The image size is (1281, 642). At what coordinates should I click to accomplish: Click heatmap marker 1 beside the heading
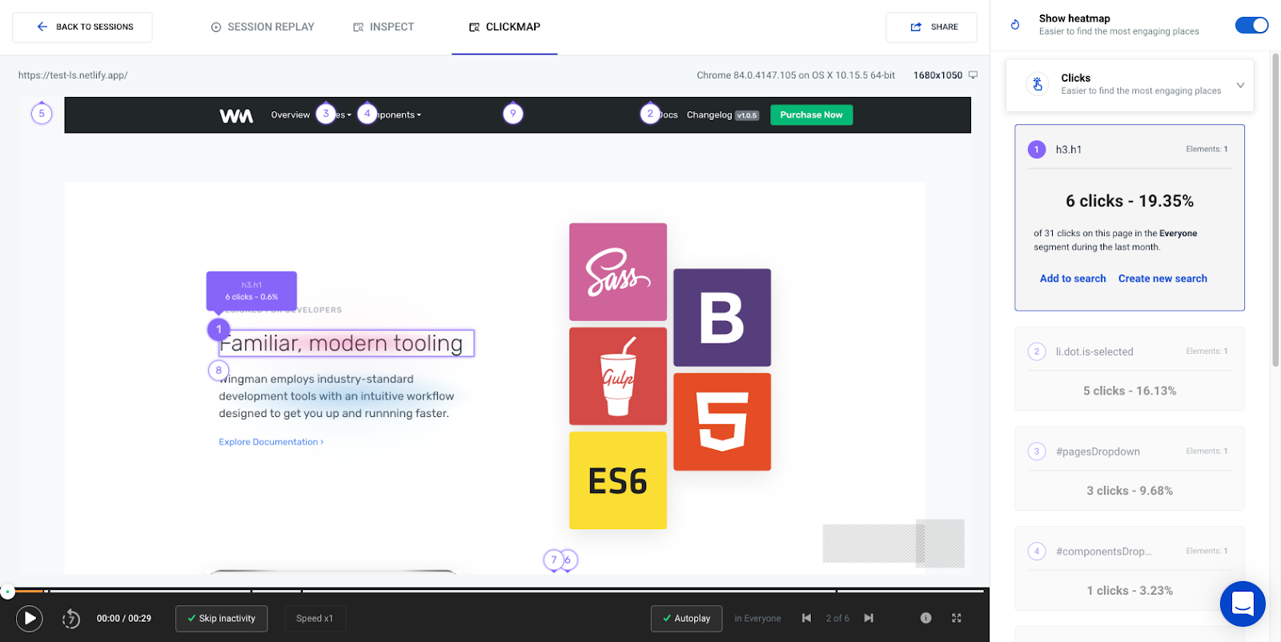219,329
